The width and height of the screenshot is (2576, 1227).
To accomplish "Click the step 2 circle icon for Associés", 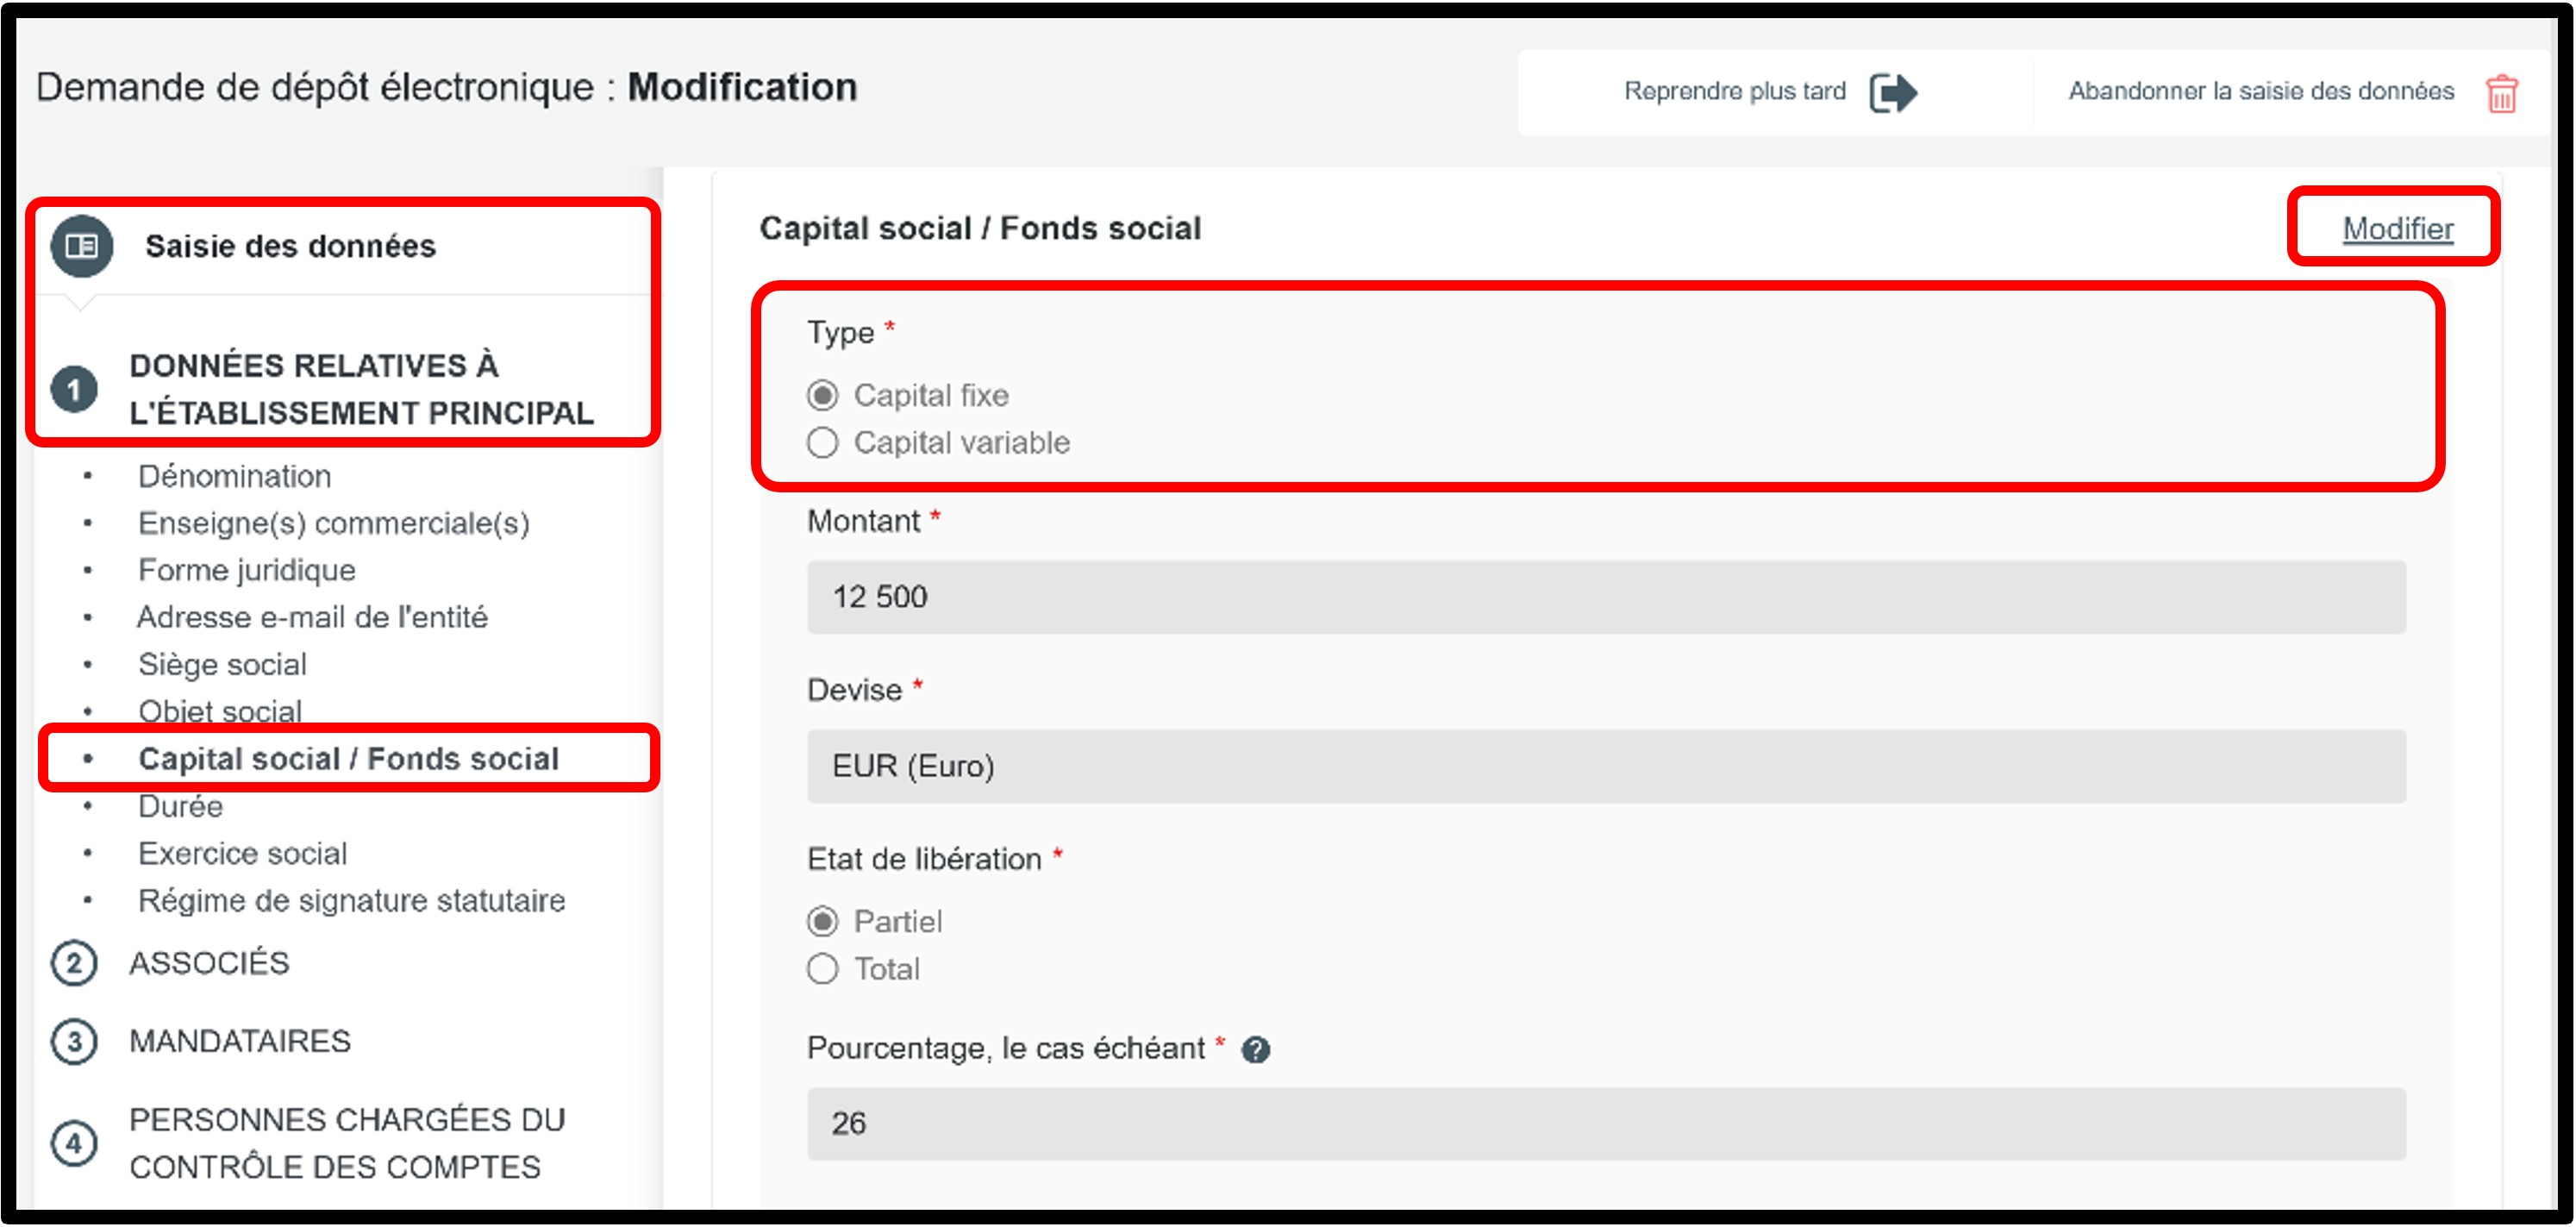I will [x=74, y=964].
